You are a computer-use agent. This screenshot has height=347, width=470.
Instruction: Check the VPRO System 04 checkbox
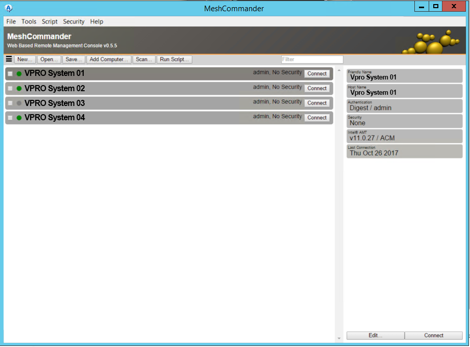(9, 117)
